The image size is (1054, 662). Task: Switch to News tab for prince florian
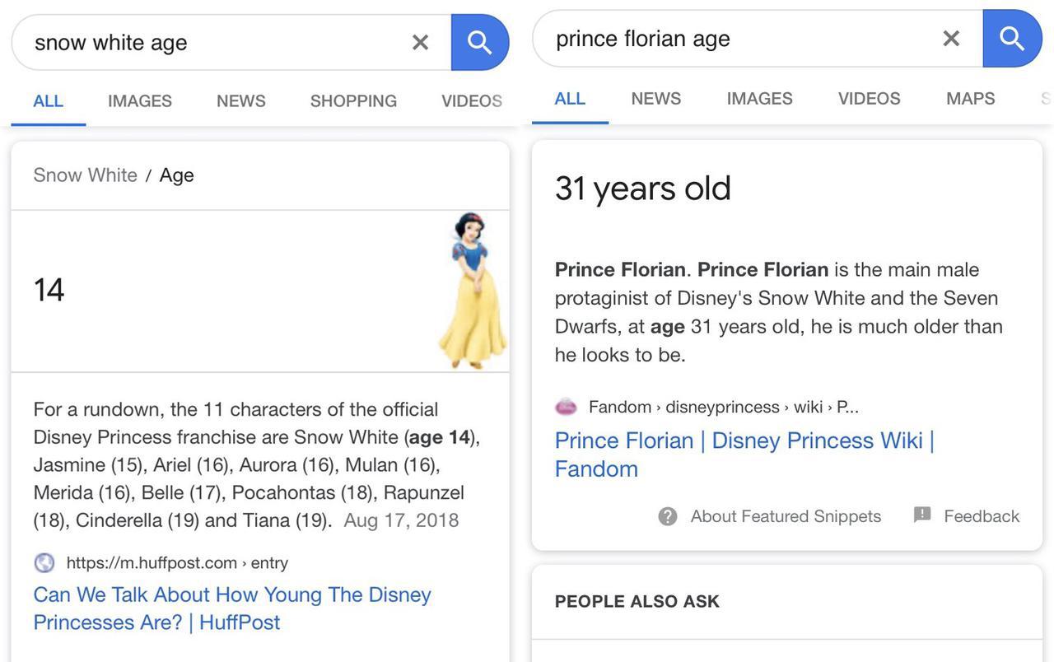pos(655,99)
